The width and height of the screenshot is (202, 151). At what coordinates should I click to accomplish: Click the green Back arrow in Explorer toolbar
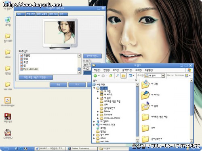click(x=95, y=76)
